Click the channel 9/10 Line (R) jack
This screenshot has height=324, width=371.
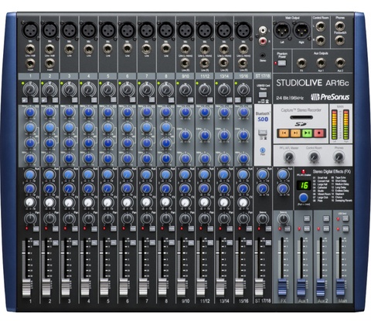tap(185, 63)
